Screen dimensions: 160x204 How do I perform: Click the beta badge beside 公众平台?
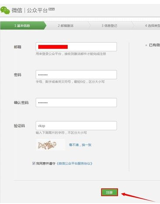coord(51,9)
